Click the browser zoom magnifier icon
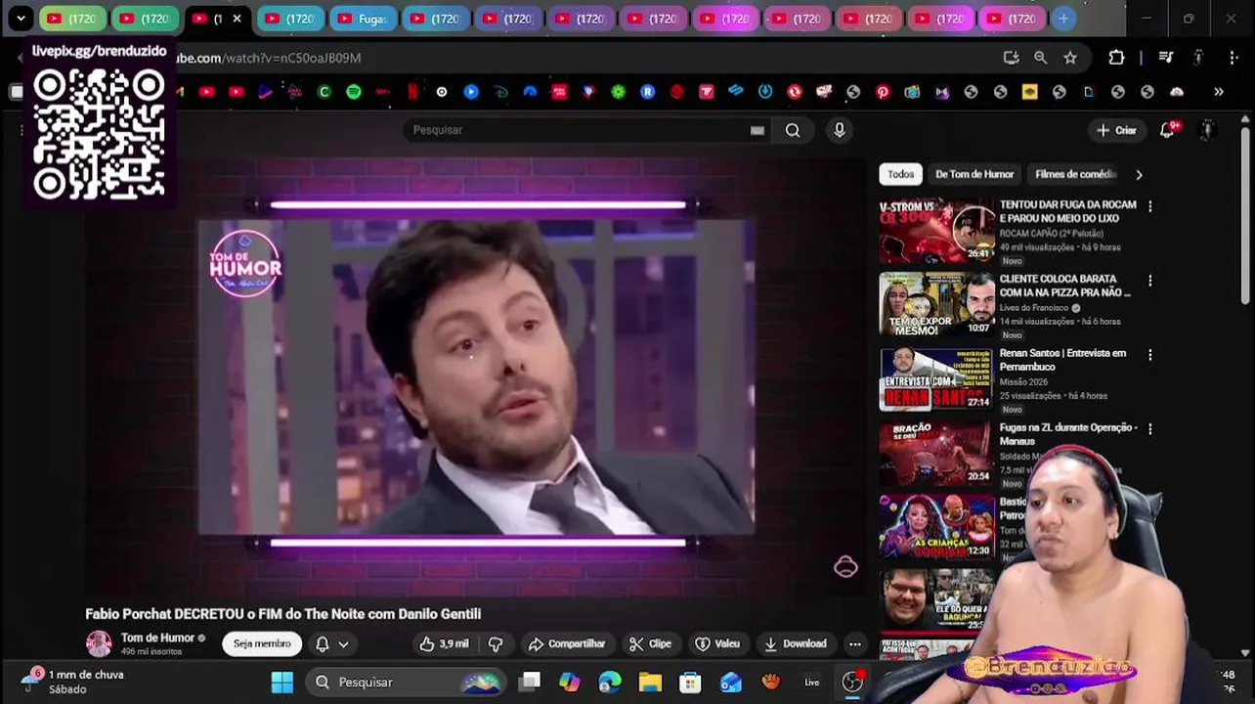Image resolution: width=1255 pixels, height=704 pixels. click(1041, 58)
